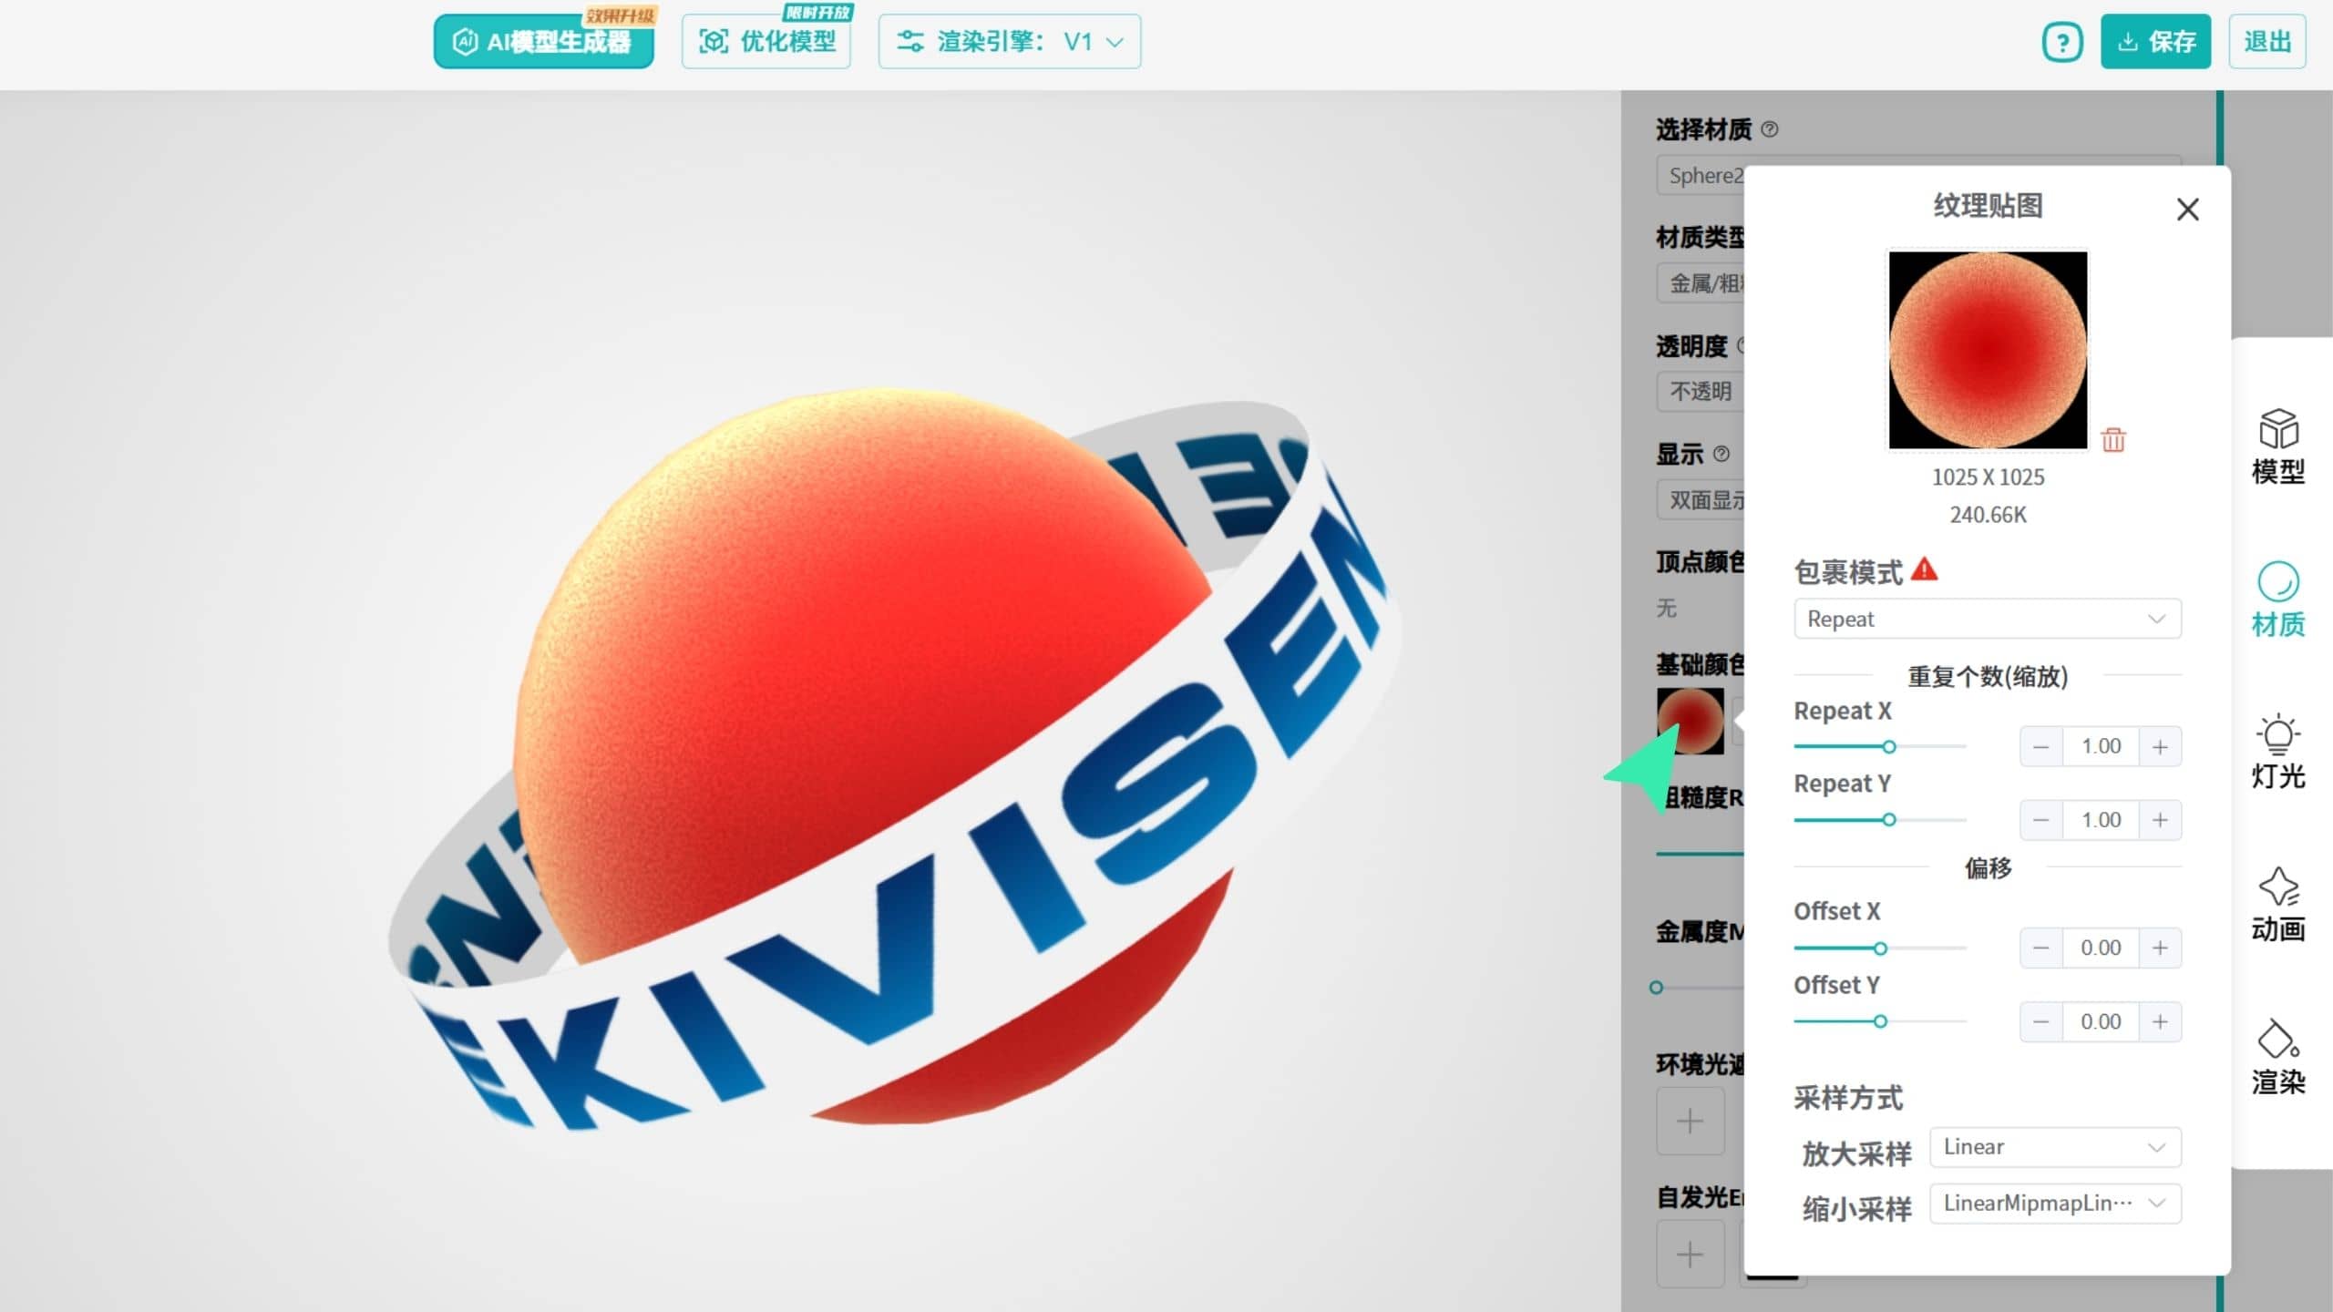Click the Repeat X slider handle

tap(1889, 747)
